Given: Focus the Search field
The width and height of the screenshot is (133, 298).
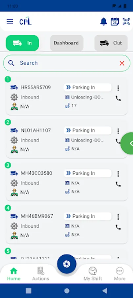Looking at the screenshot, I should [x=67, y=63].
